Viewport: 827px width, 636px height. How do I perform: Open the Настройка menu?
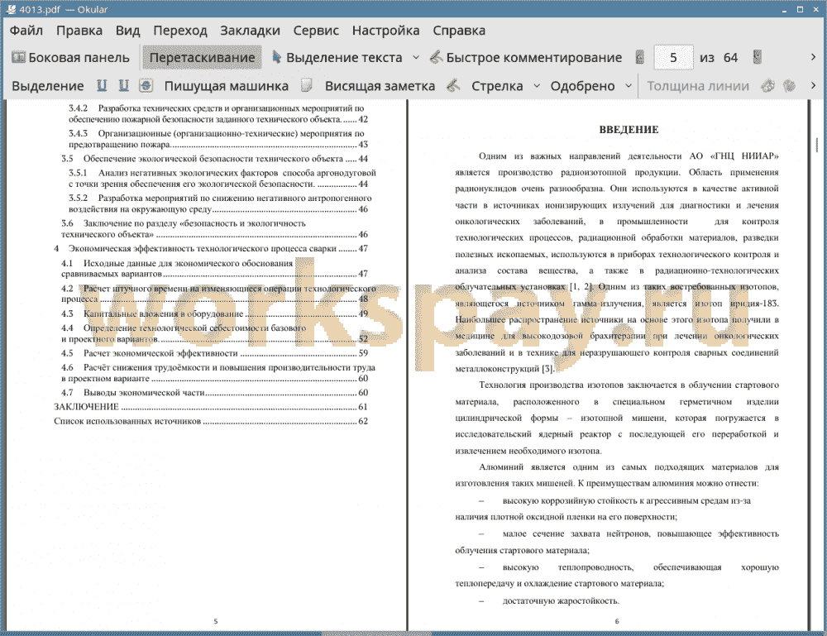click(385, 31)
